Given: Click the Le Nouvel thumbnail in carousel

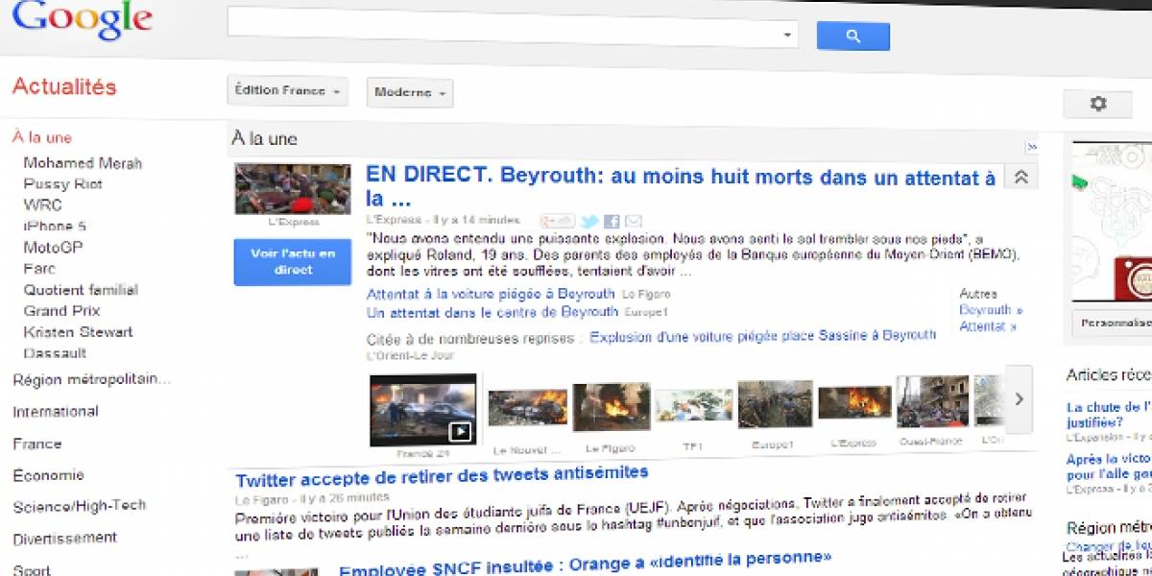Looking at the screenshot, I should click(x=527, y=408).
